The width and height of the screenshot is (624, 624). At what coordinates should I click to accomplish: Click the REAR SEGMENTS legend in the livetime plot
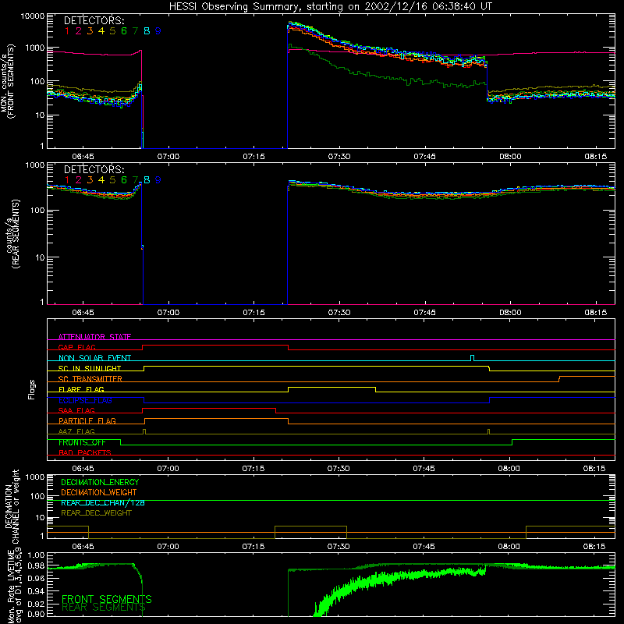click(104, 608)
